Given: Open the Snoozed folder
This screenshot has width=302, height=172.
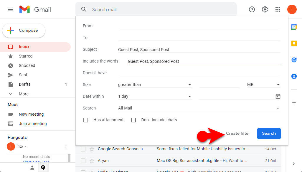Looking at the screenshot, I should [35, 65].
